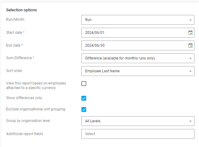Click the Group by organisation level arrow
This screenshot has height=147, width=199.
[x=190, y=121]
